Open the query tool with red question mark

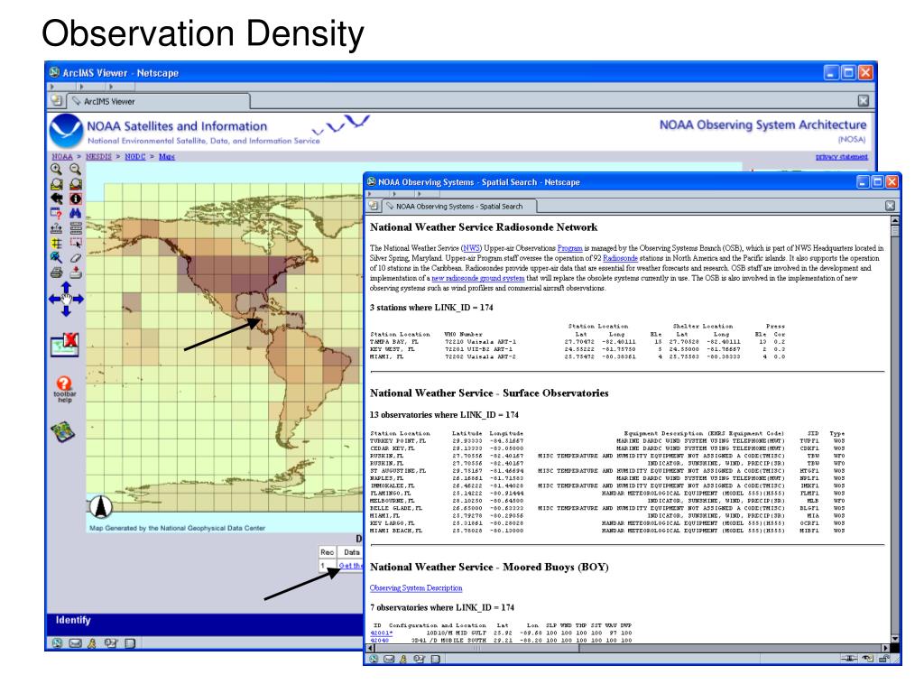point(57,213)
